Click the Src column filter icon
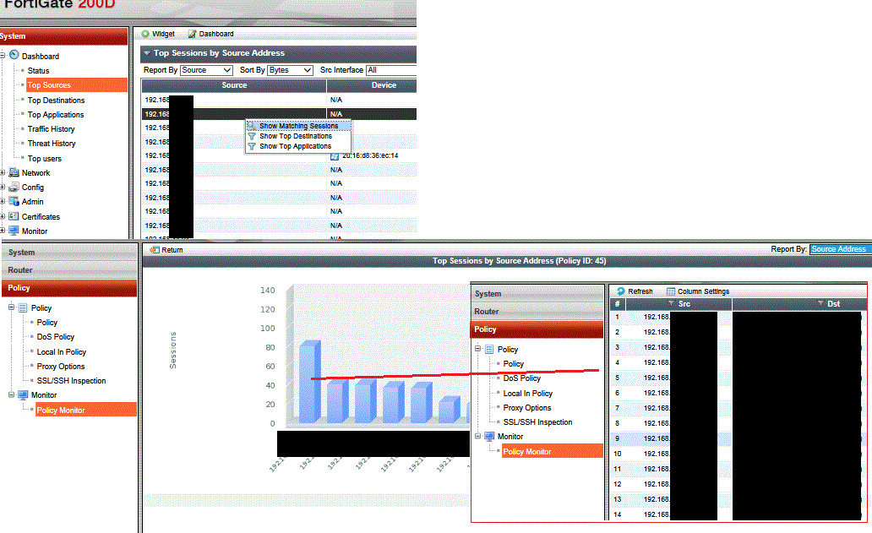This screenshot has height=533, width=872. [x=671, y=303]
